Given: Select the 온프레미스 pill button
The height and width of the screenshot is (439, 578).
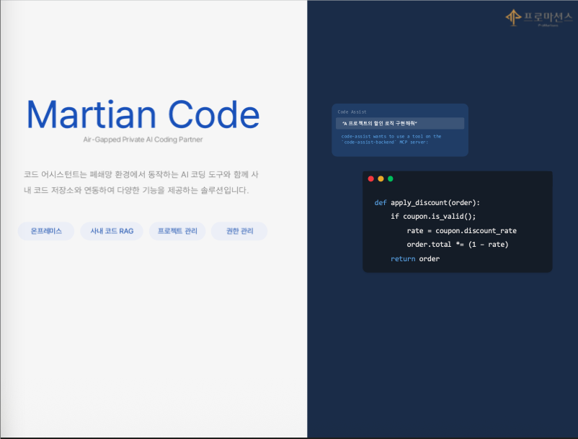Looking at the screenshot, I should pos(46,231).
